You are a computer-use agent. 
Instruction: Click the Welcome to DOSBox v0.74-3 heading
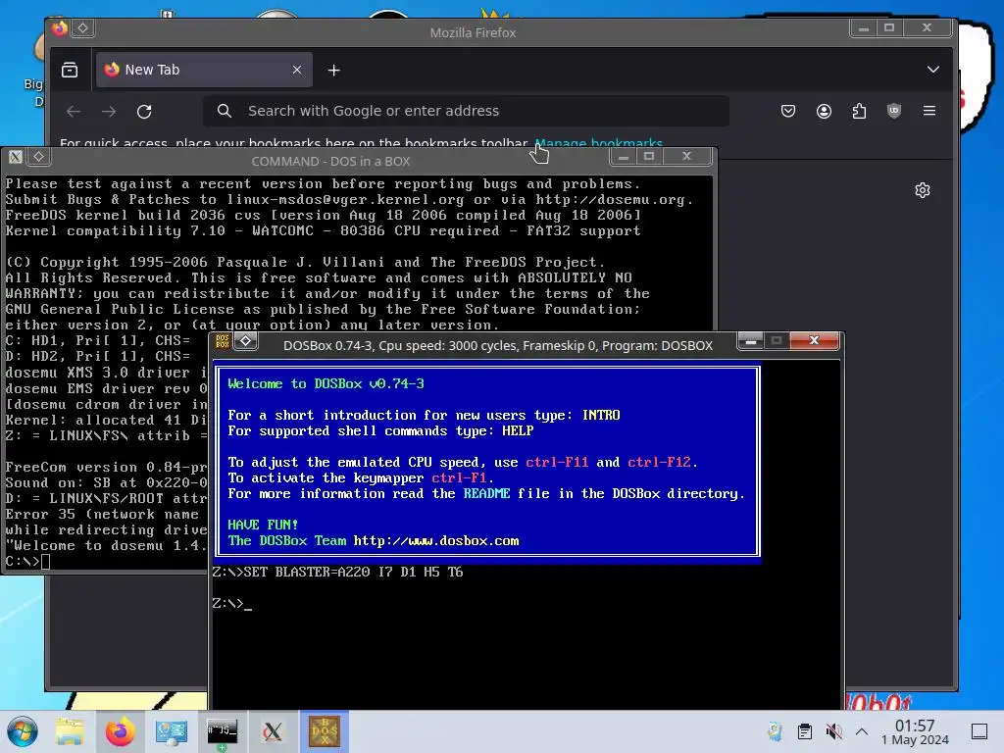[x=326, y=383]
